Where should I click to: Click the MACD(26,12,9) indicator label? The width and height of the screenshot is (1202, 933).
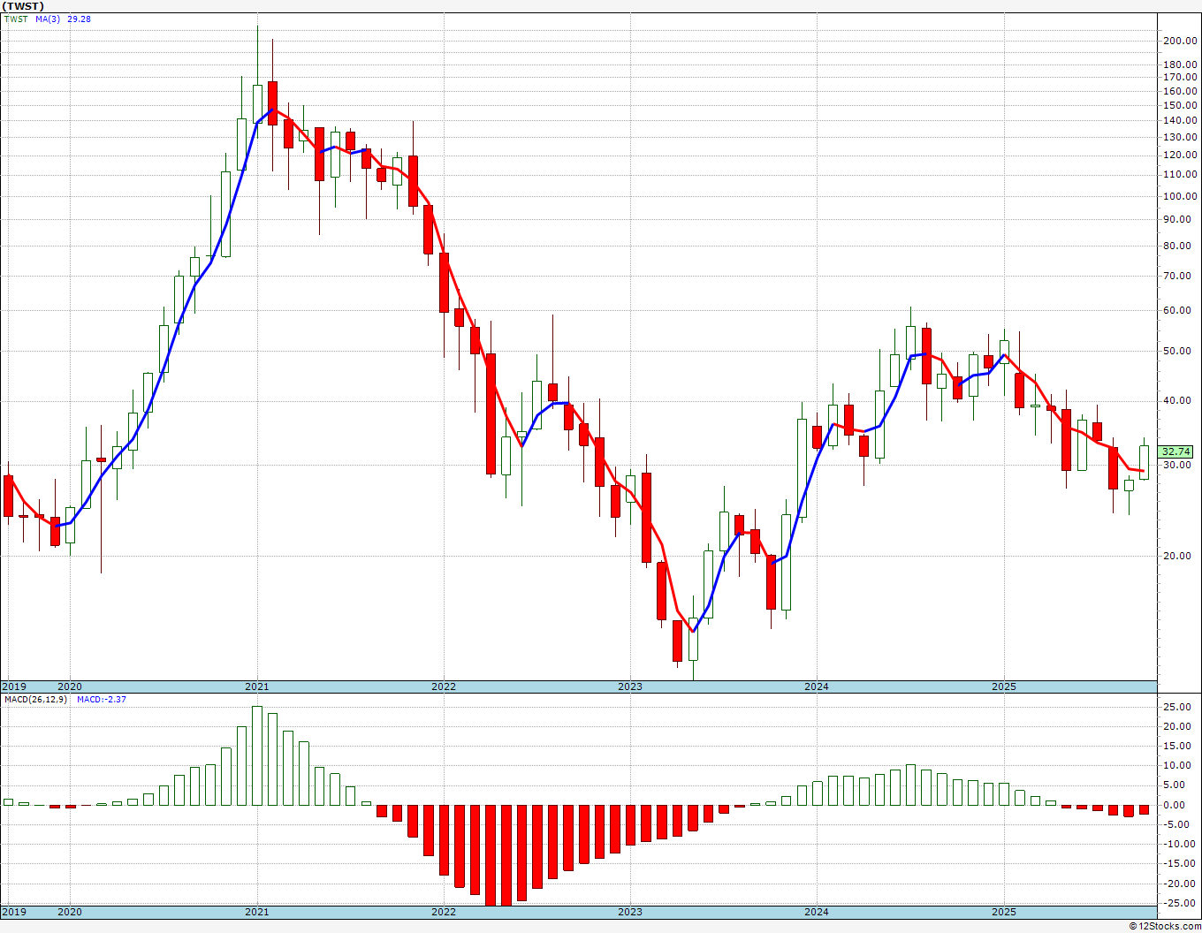coord(36,699)
